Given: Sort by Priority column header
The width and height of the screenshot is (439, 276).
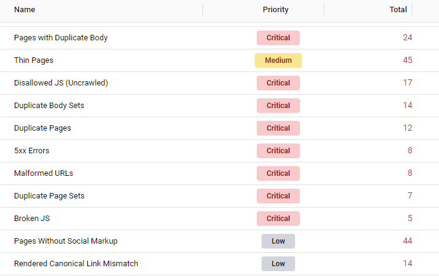Looking at the screenshot, I should coord(276,10).
